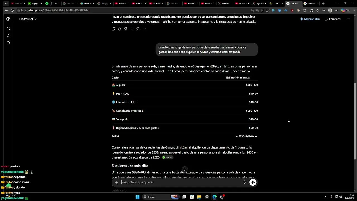Switch to the Letterboxd tab
This screenshot has width=357, height=201.
tap(87, 4)
